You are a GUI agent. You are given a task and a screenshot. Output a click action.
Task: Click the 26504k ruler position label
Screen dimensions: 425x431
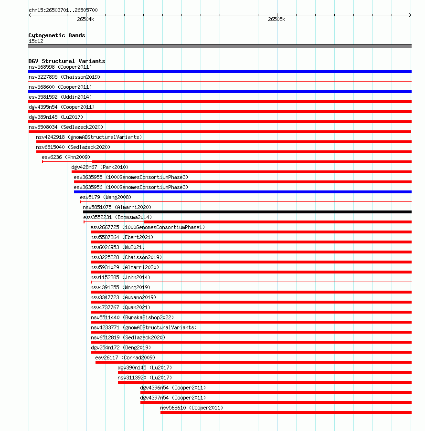85,20
